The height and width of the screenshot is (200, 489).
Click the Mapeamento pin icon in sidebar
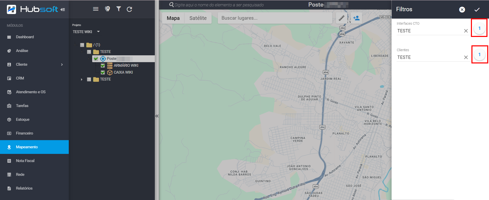click(9, 147)
